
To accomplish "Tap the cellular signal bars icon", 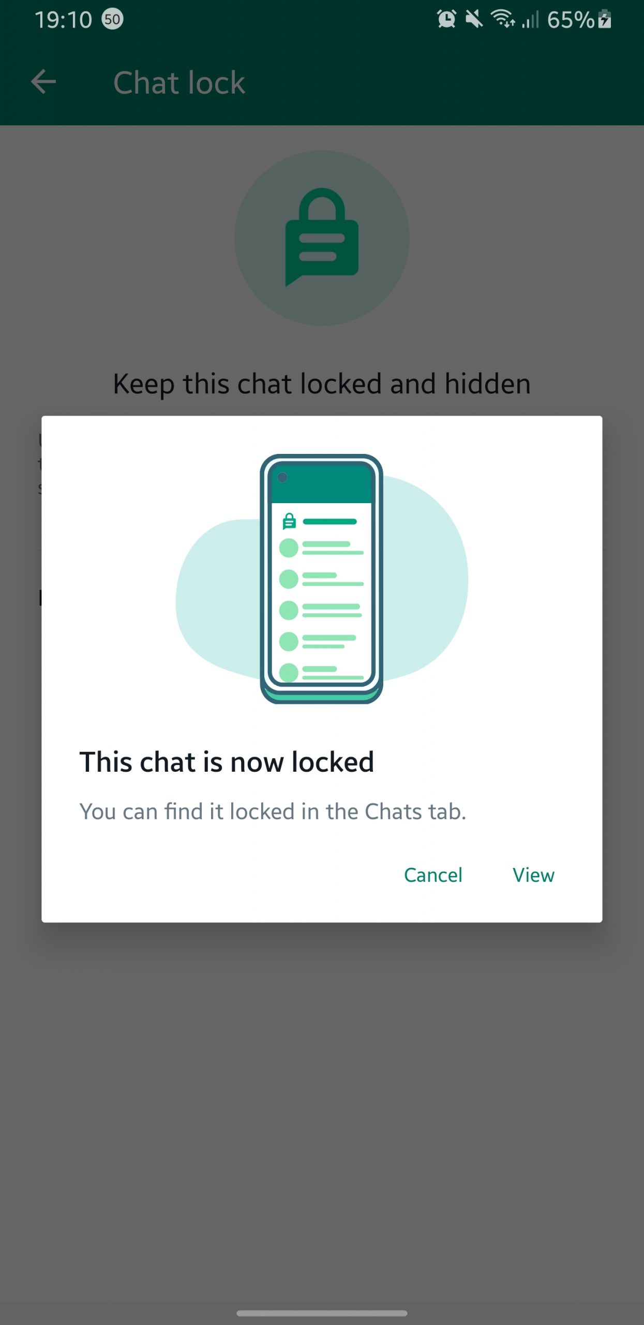I will (530, 20).
